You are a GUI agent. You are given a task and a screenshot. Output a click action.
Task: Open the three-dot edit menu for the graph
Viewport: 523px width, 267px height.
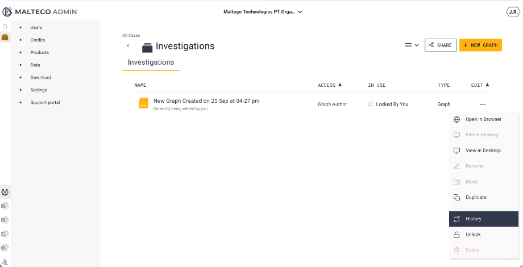click(483, 105)
